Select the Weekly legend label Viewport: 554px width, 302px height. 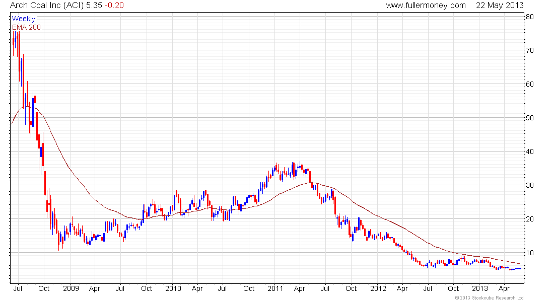[24, 19]
